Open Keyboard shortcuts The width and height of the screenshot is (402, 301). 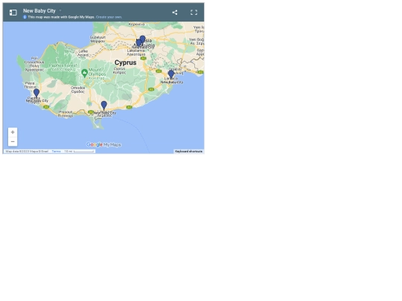click(188, 152)
